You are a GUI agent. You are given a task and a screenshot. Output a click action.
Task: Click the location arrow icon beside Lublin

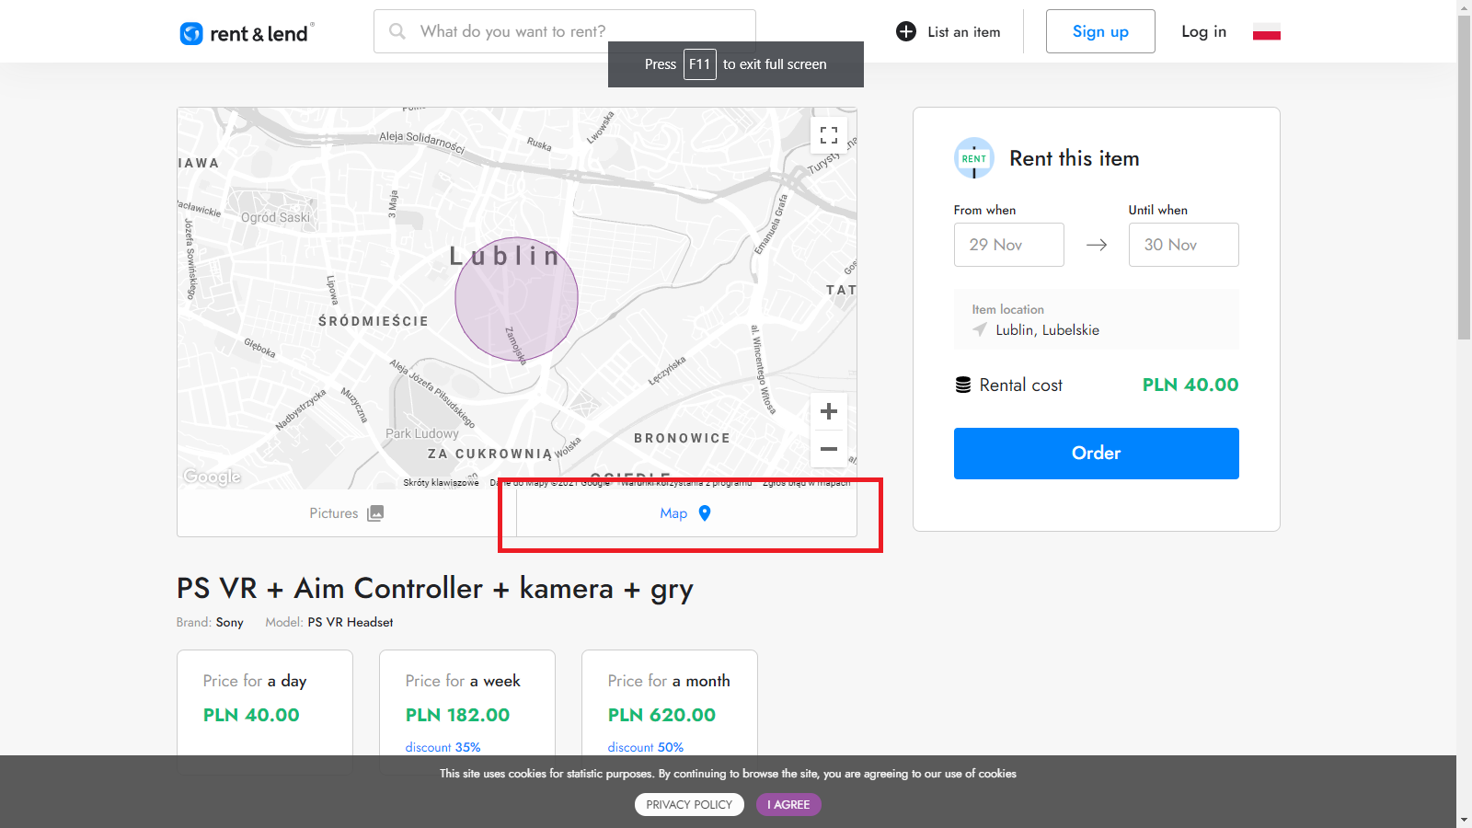[980, 329]
